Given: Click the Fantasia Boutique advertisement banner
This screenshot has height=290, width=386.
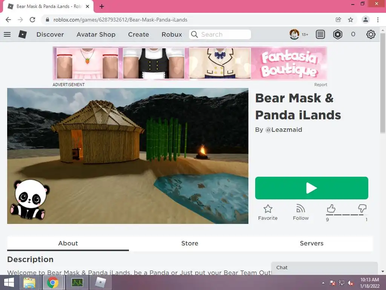Looking at the screenshot, I should coord(190,63).
